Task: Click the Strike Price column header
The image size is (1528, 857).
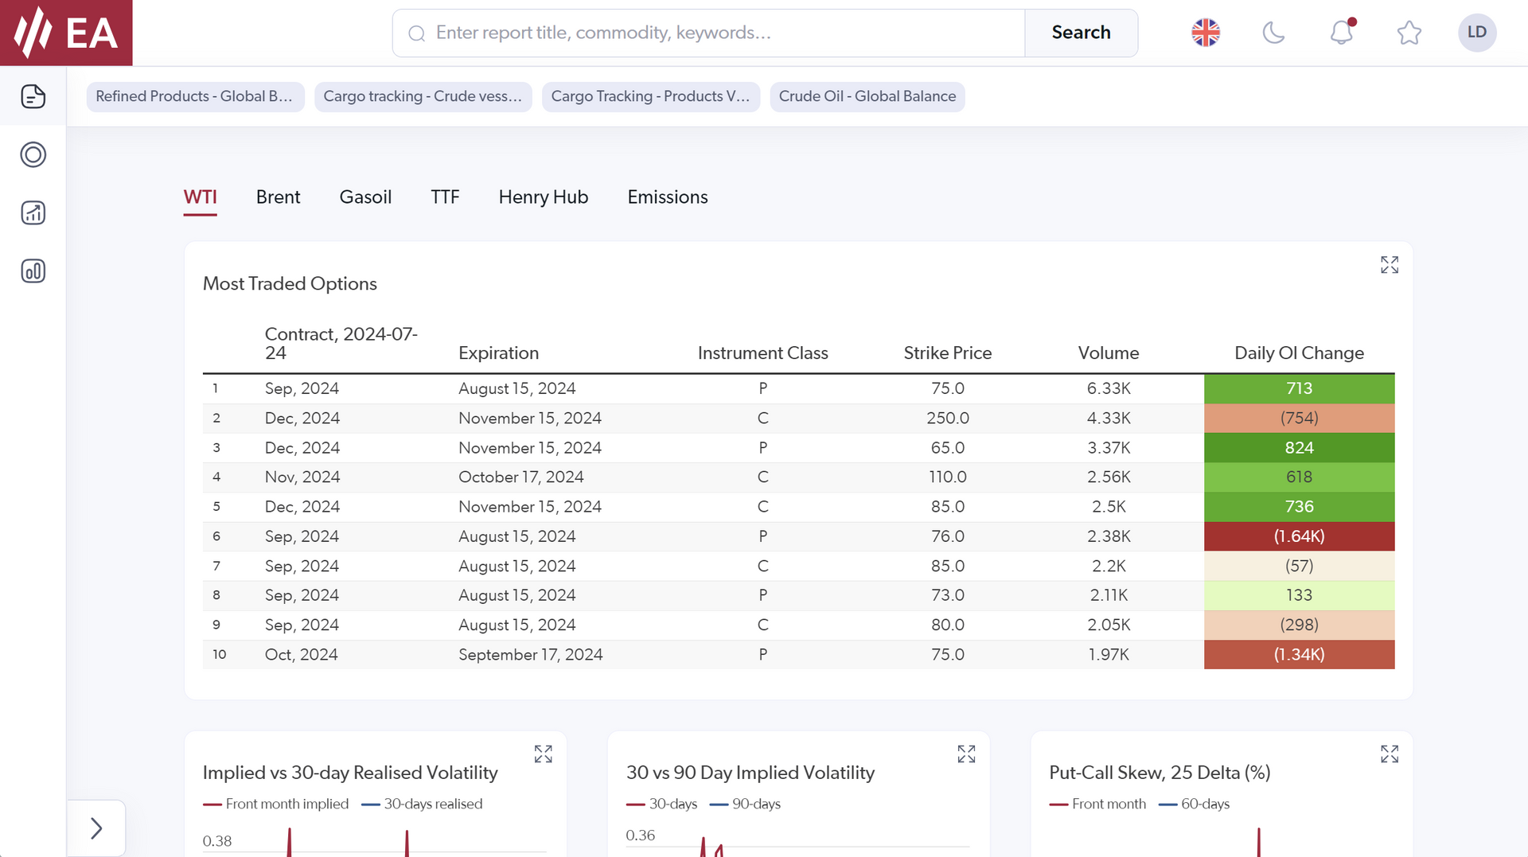Action: pos(947,353)
